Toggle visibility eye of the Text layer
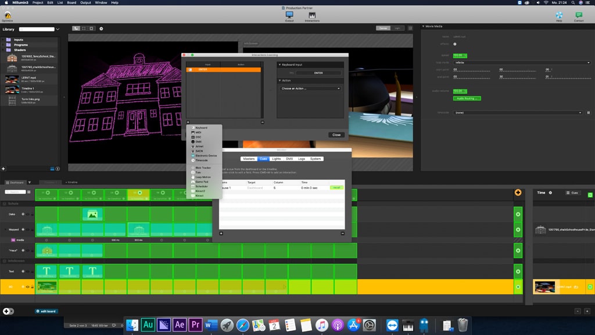Screen dimensions: 595x335 [27, 271]
